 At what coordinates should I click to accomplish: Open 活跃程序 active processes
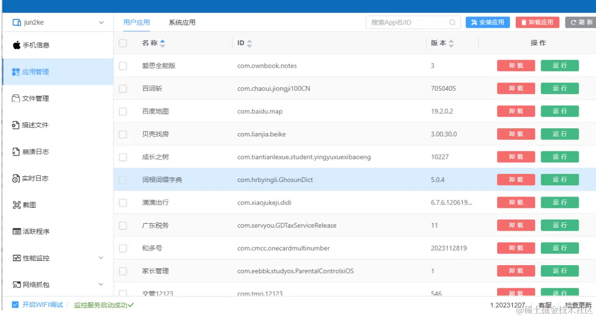click(x=31, y=232)
